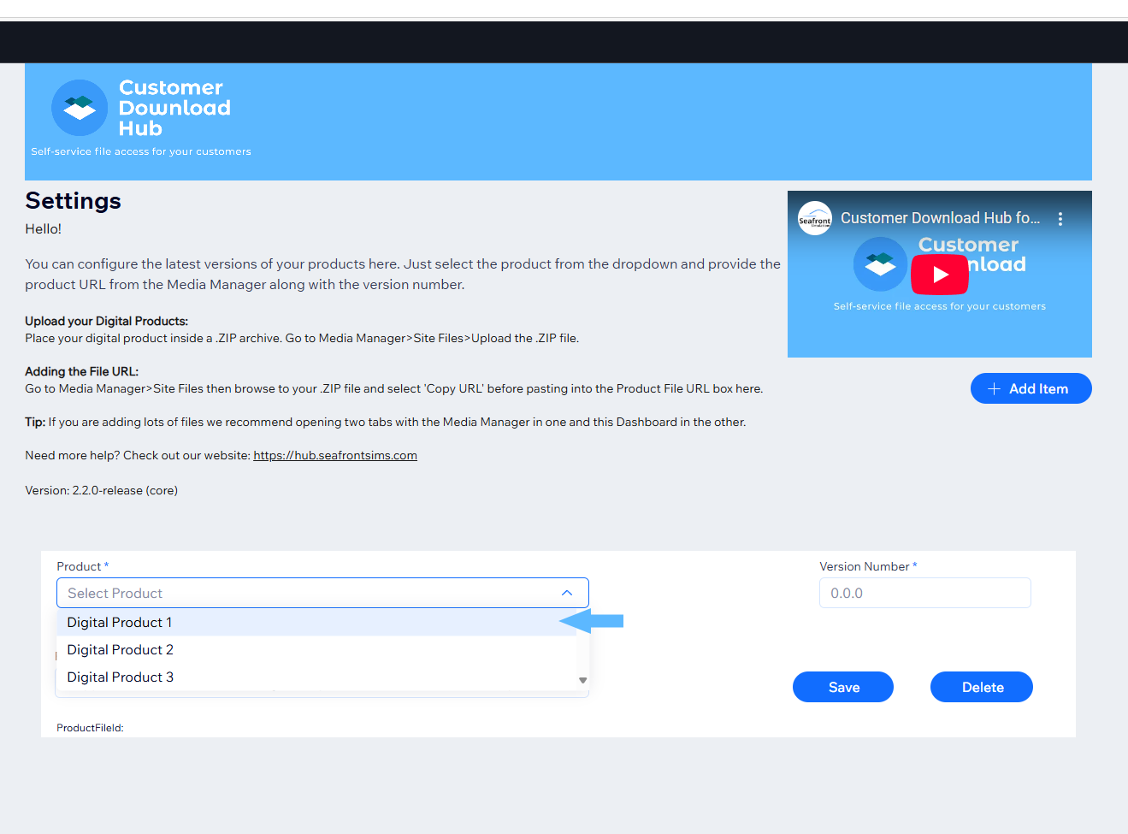
Task: Open the hub.seafrontsims.com help link
Action: (335, 455)
